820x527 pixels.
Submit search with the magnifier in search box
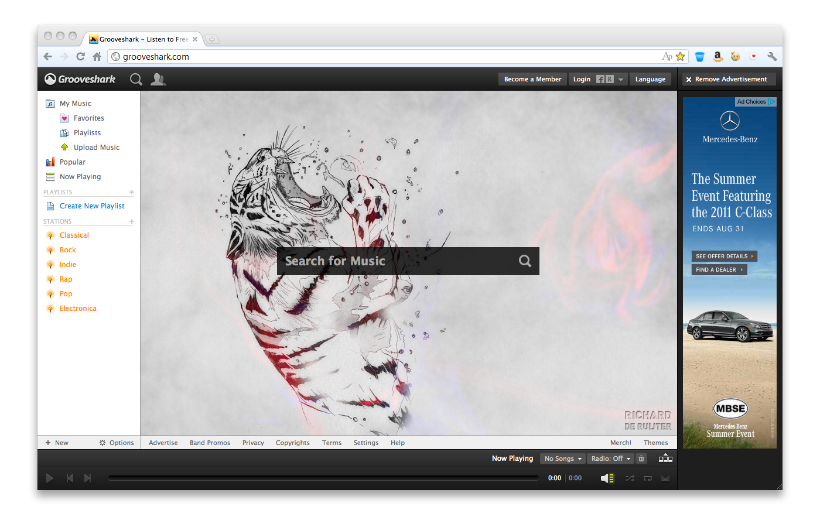(x=525, y=261)
